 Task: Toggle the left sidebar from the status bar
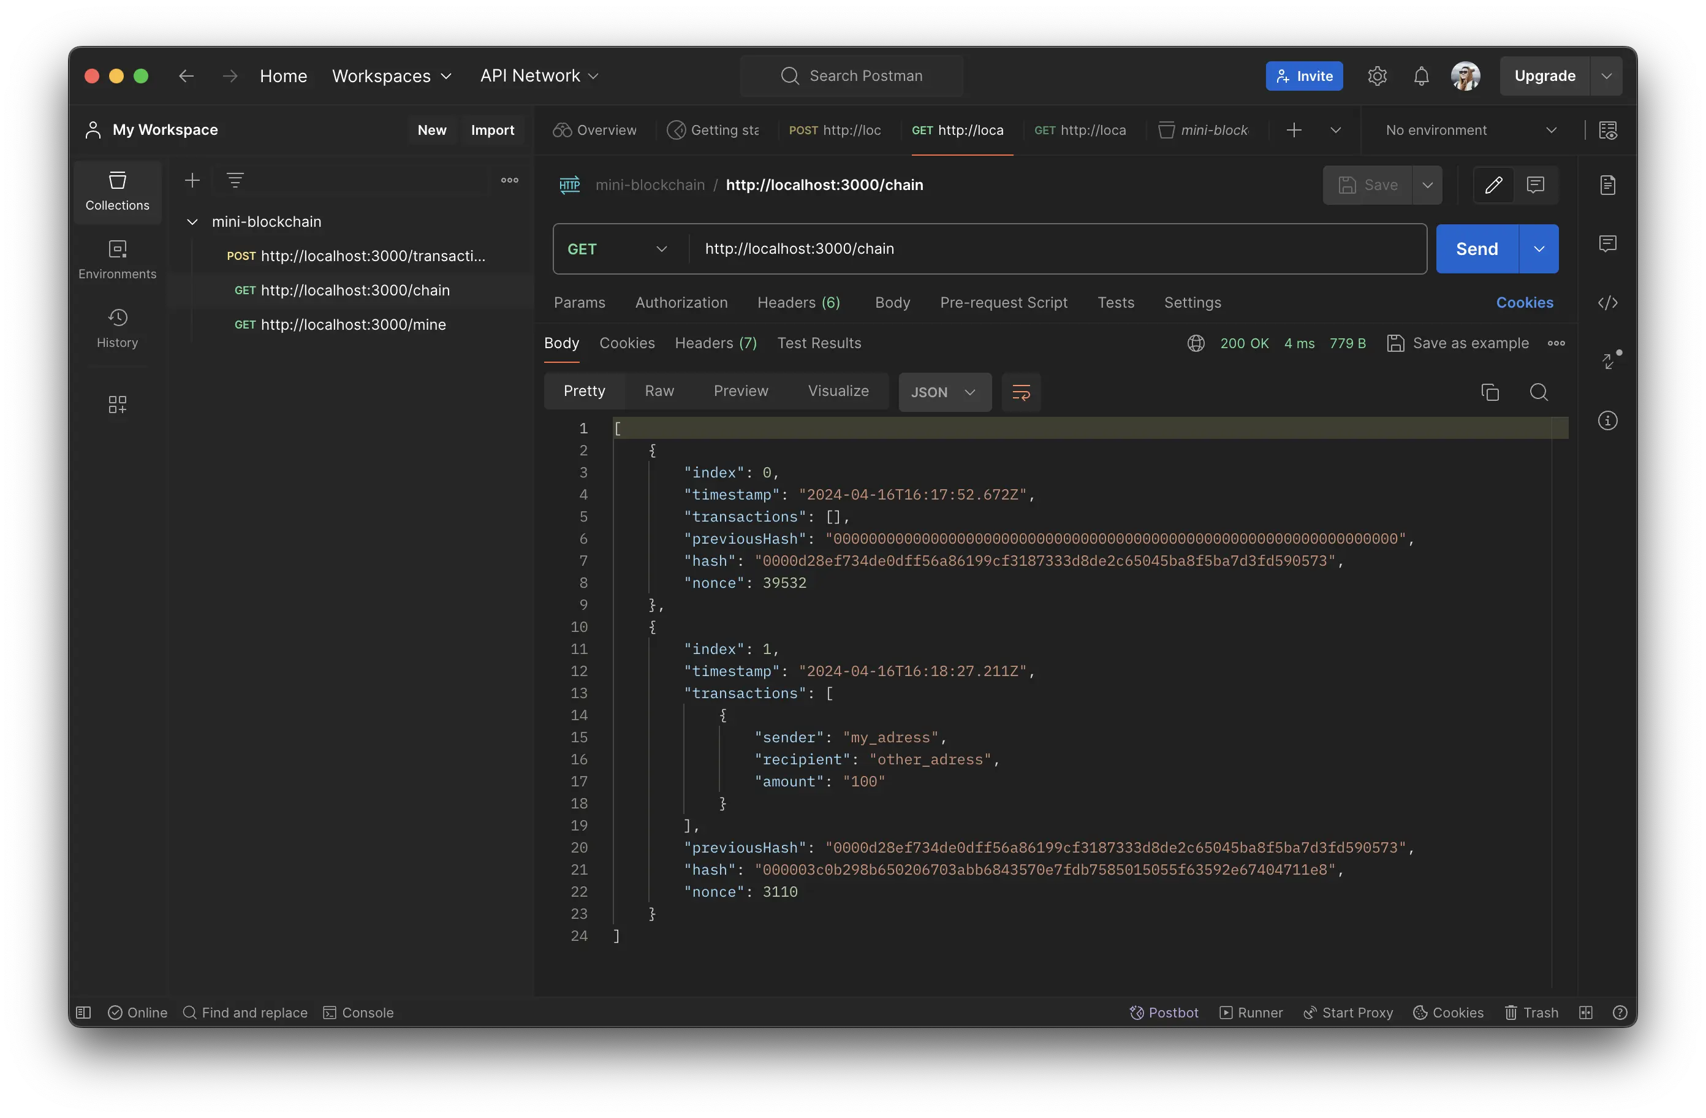click(83, 1012)
